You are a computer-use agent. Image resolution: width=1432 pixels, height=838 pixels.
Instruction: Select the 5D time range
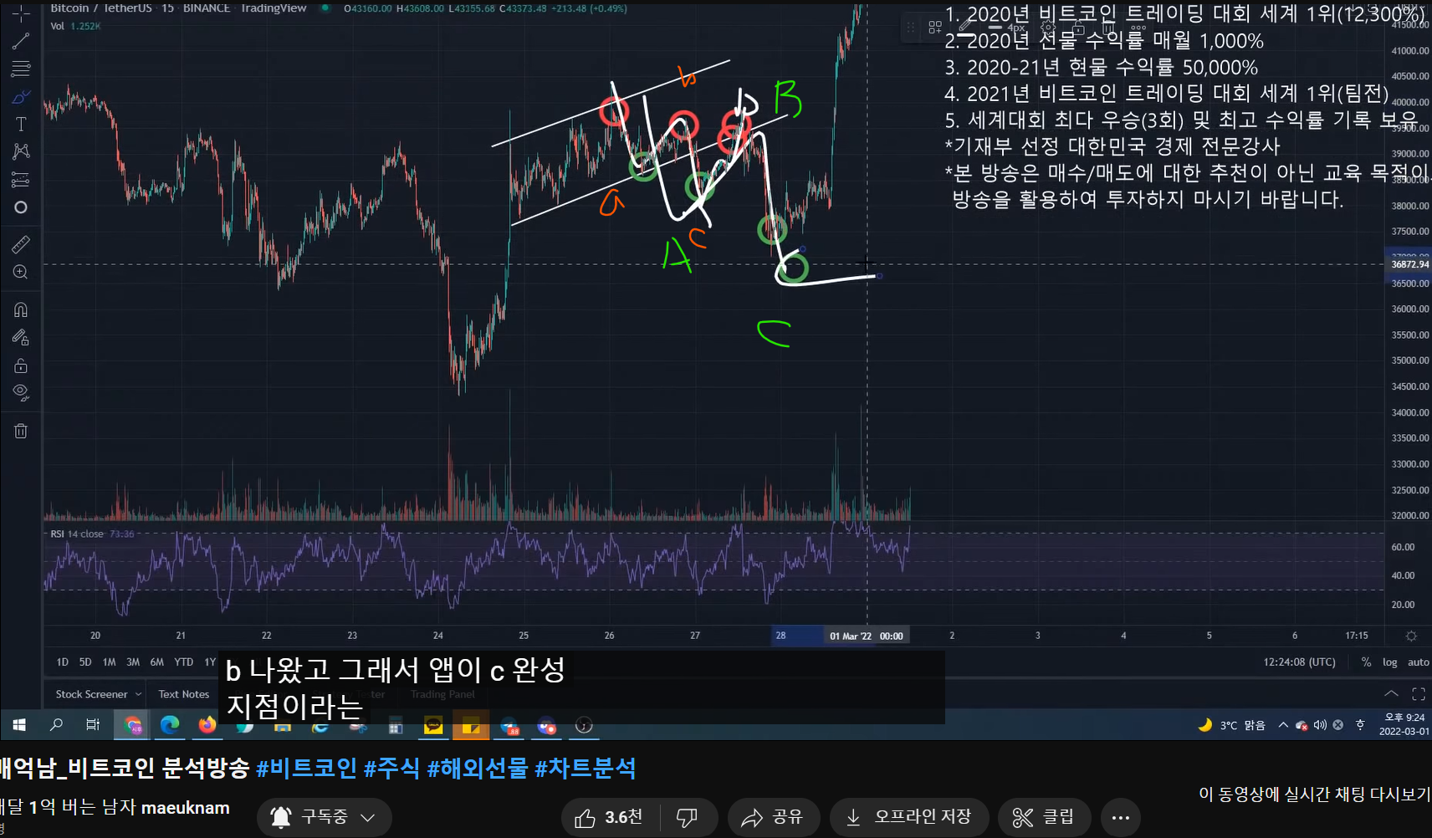85,662
